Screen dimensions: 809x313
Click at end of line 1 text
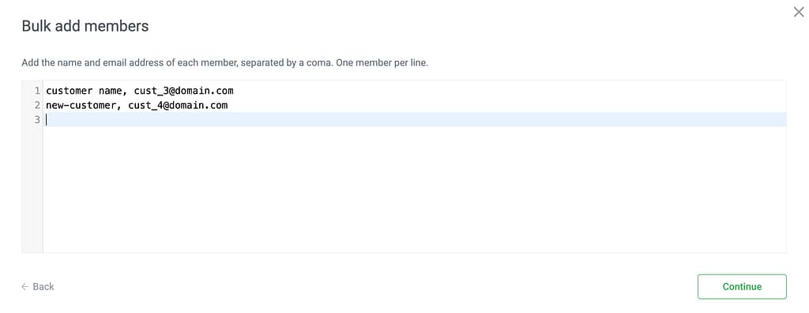[x=234, y=91]
